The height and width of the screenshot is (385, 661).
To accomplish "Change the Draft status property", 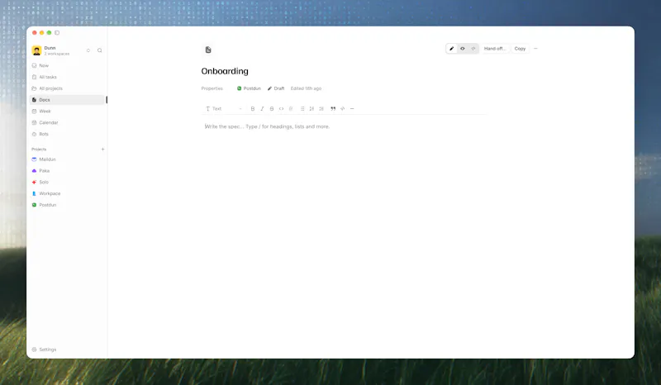I will click(x=276, y=88).
